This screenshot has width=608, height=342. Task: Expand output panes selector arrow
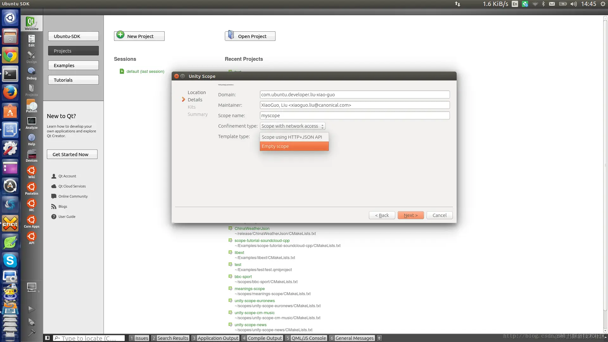(x=379, y=338)
